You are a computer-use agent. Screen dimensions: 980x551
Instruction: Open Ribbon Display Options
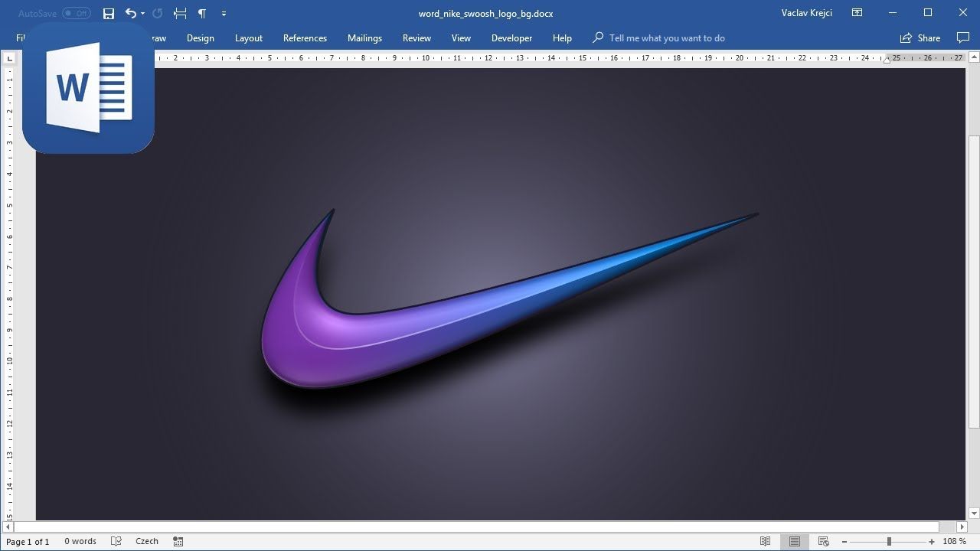click(x=857, y=13)
